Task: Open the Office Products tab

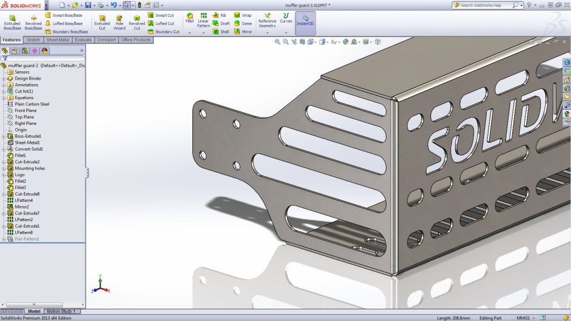Action: click(136, 40)
